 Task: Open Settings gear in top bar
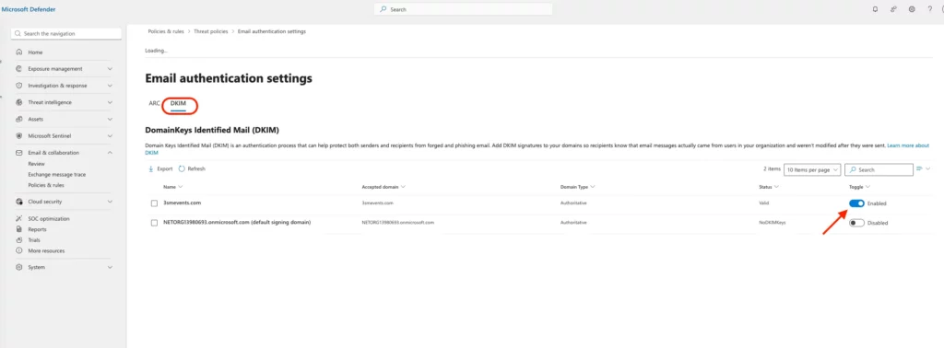(912, 9)
